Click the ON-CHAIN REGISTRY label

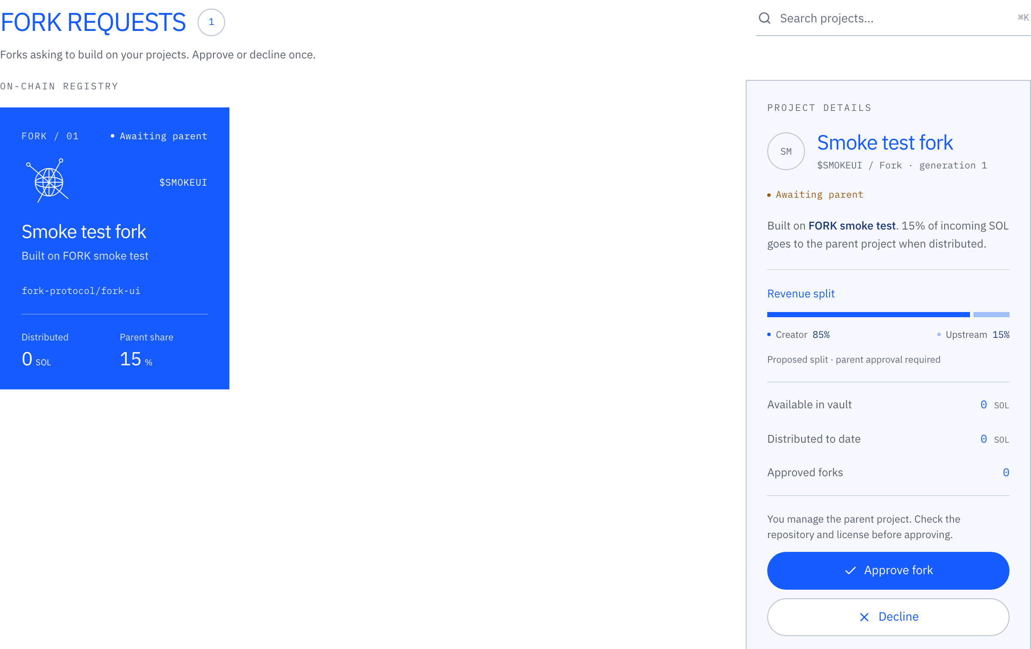pos(59,86)
